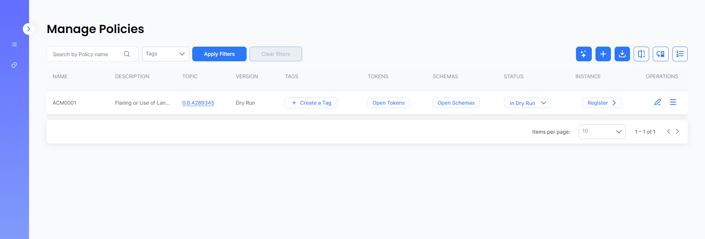This screenshot has width=705, height=239.
Task: Click the numbered list icon button
Action: point(680,54)
